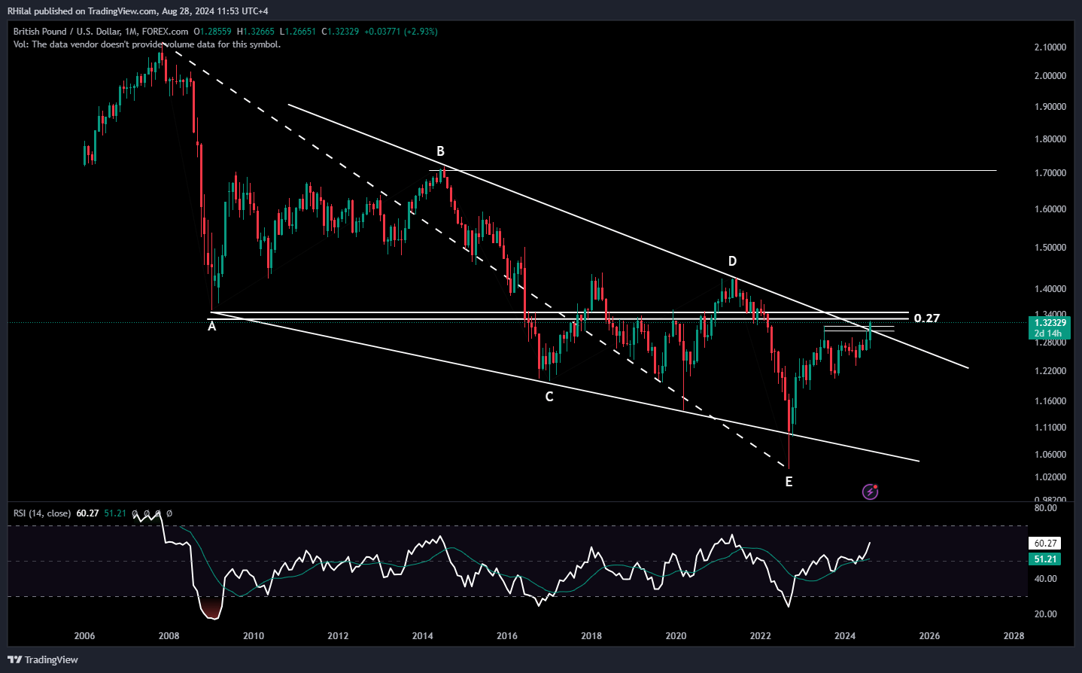Click the Vol data vendor notice text
The width and height of the screenshot is (1082, 673).
[x=147, y=44]
